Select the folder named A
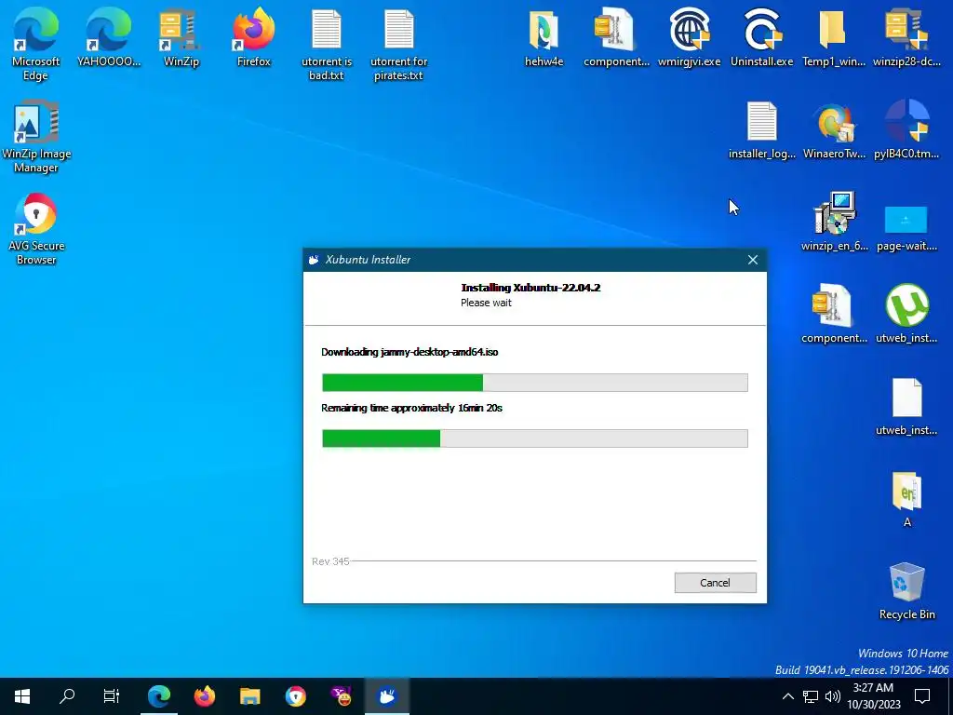 point(906,499)
